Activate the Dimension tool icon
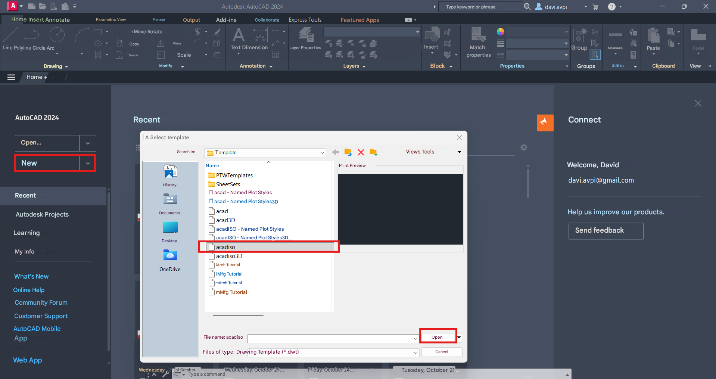The width and height of the screenshot is (716, 379). coord(260,35)
